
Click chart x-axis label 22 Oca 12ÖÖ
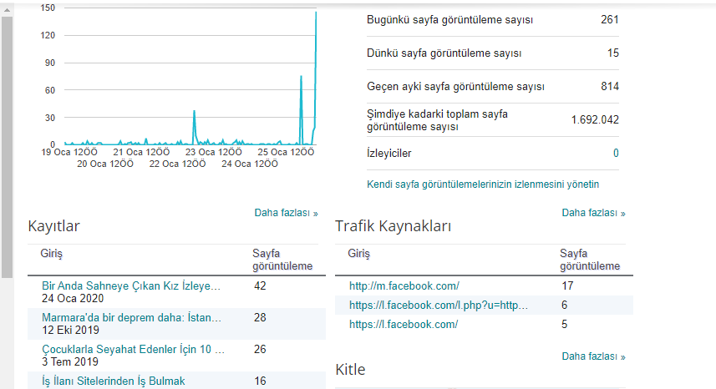pos(177,164)
